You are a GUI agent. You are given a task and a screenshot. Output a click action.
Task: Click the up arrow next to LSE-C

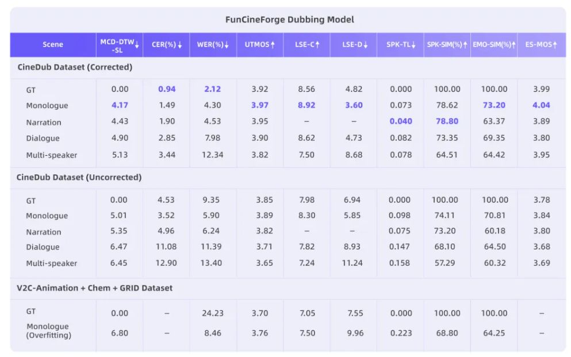pos(317,45)
